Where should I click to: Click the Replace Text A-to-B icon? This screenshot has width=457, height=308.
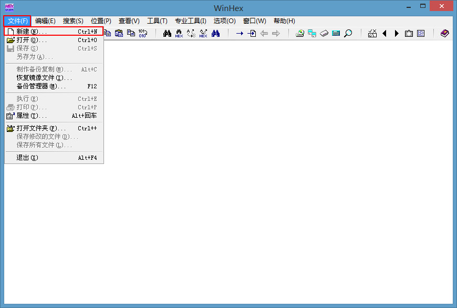191,33
